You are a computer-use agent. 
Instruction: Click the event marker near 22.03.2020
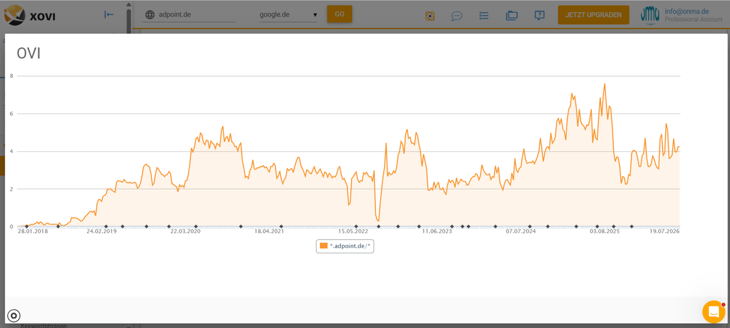pos(196,227)
